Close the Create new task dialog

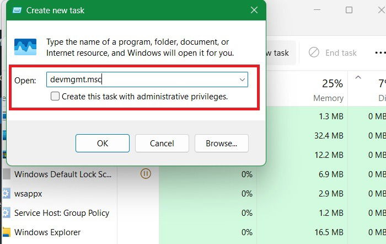pos(254,10)
